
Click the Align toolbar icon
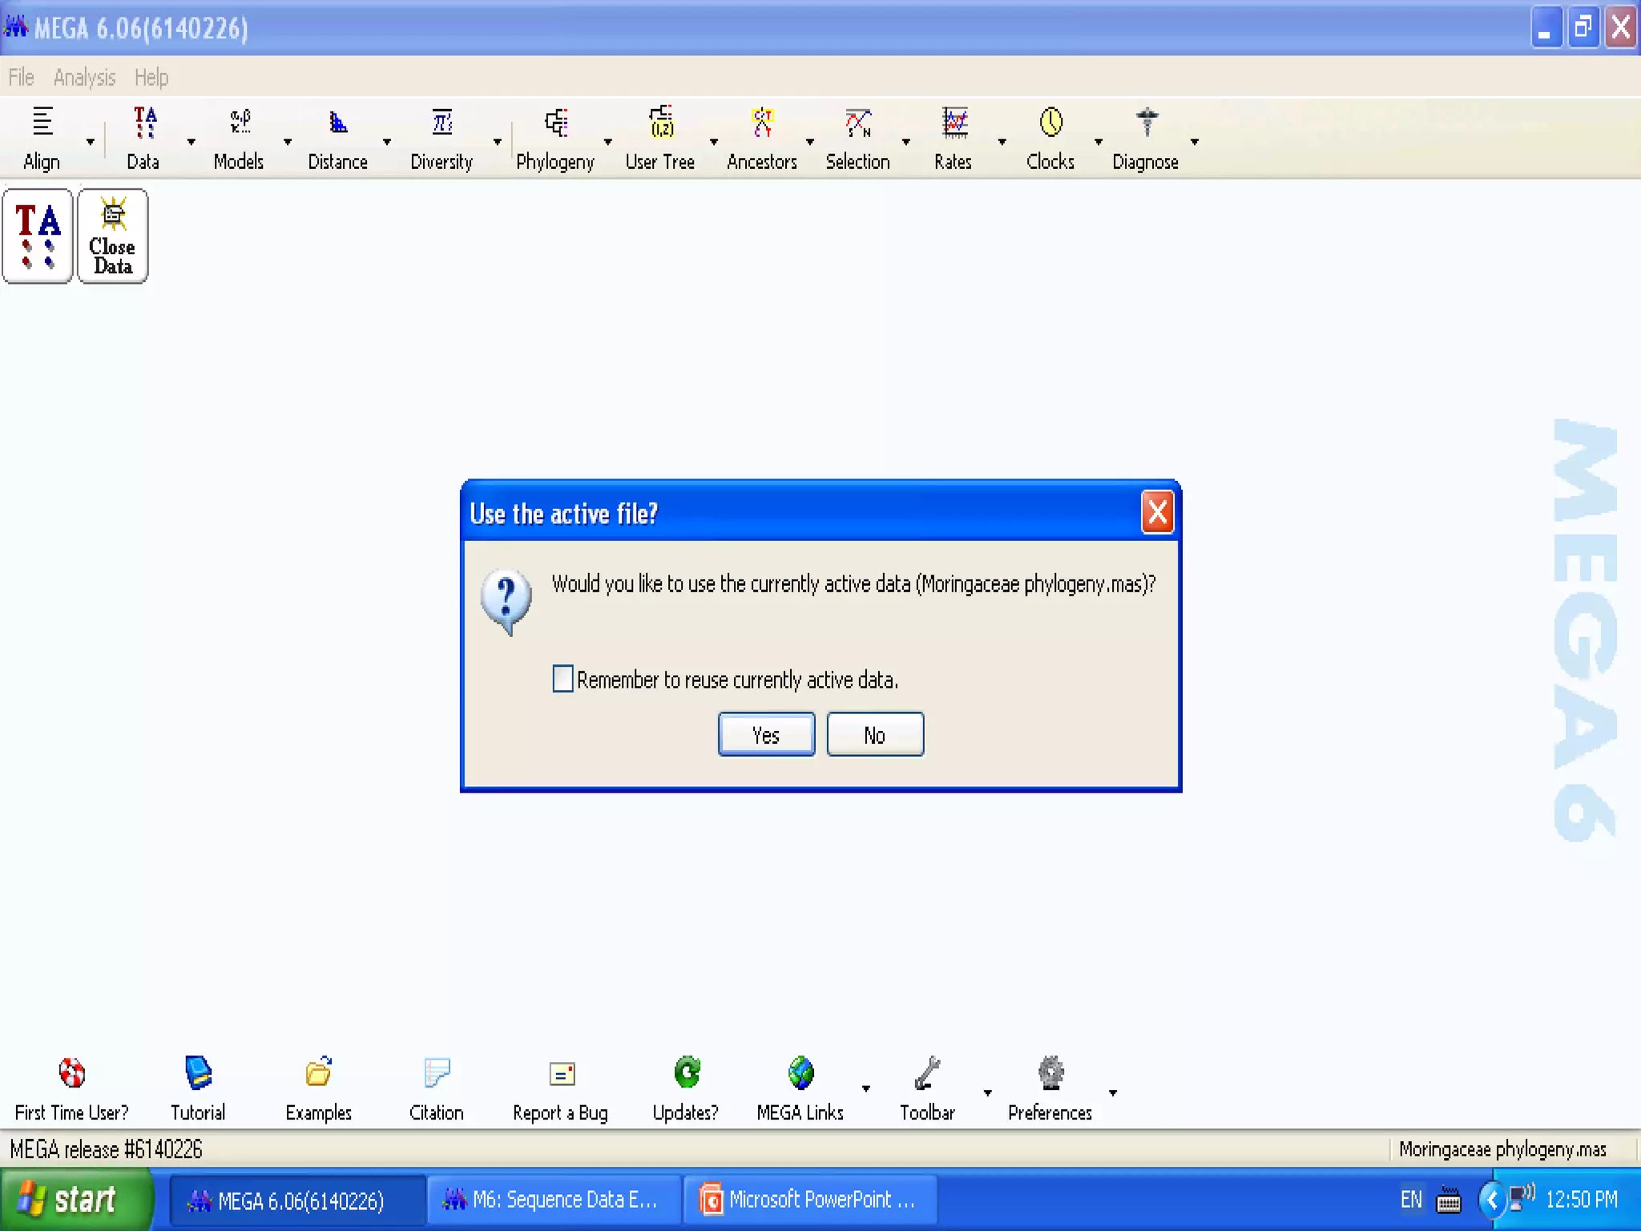point(42,123)
